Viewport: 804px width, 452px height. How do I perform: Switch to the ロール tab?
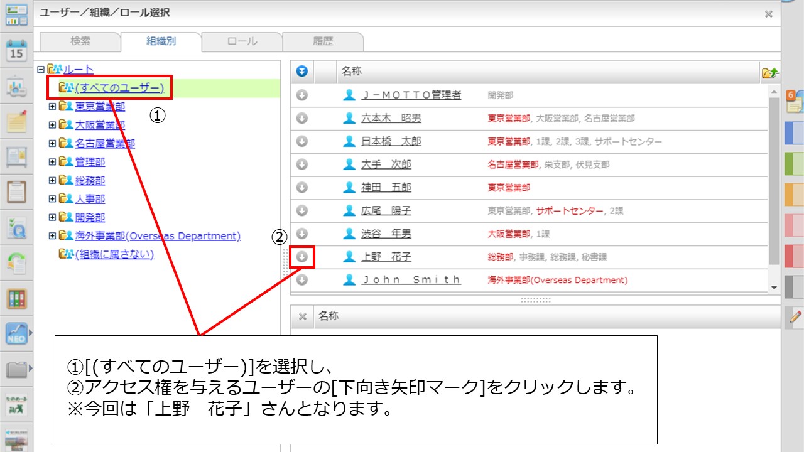click(242, 41)
